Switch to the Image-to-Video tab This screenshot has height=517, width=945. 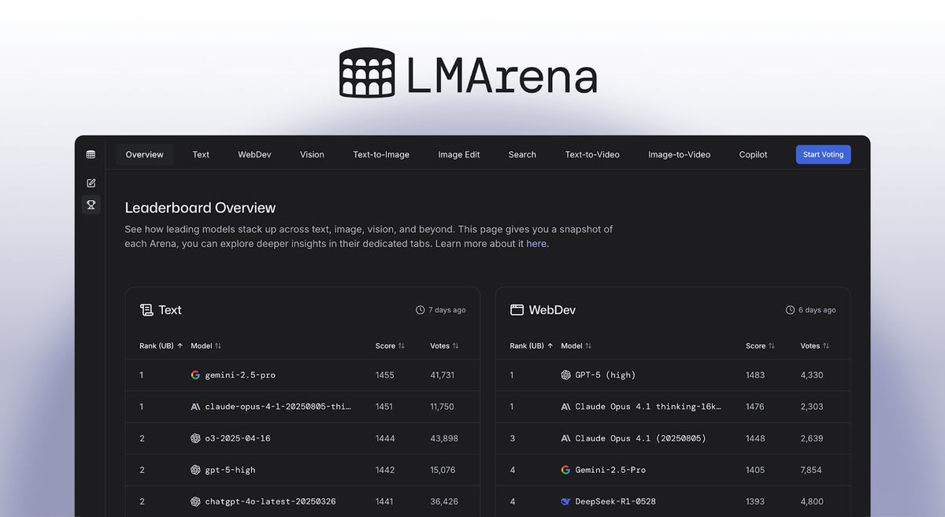[679, 154]
